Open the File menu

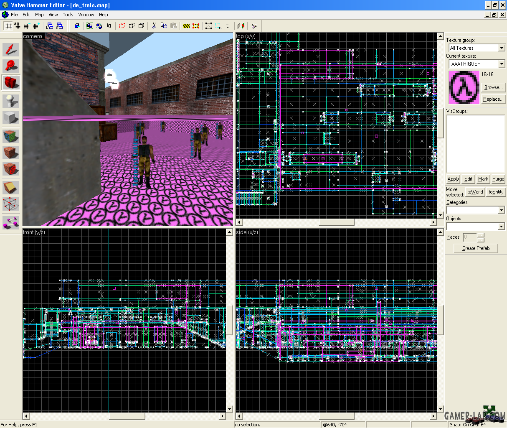(14, 15)
